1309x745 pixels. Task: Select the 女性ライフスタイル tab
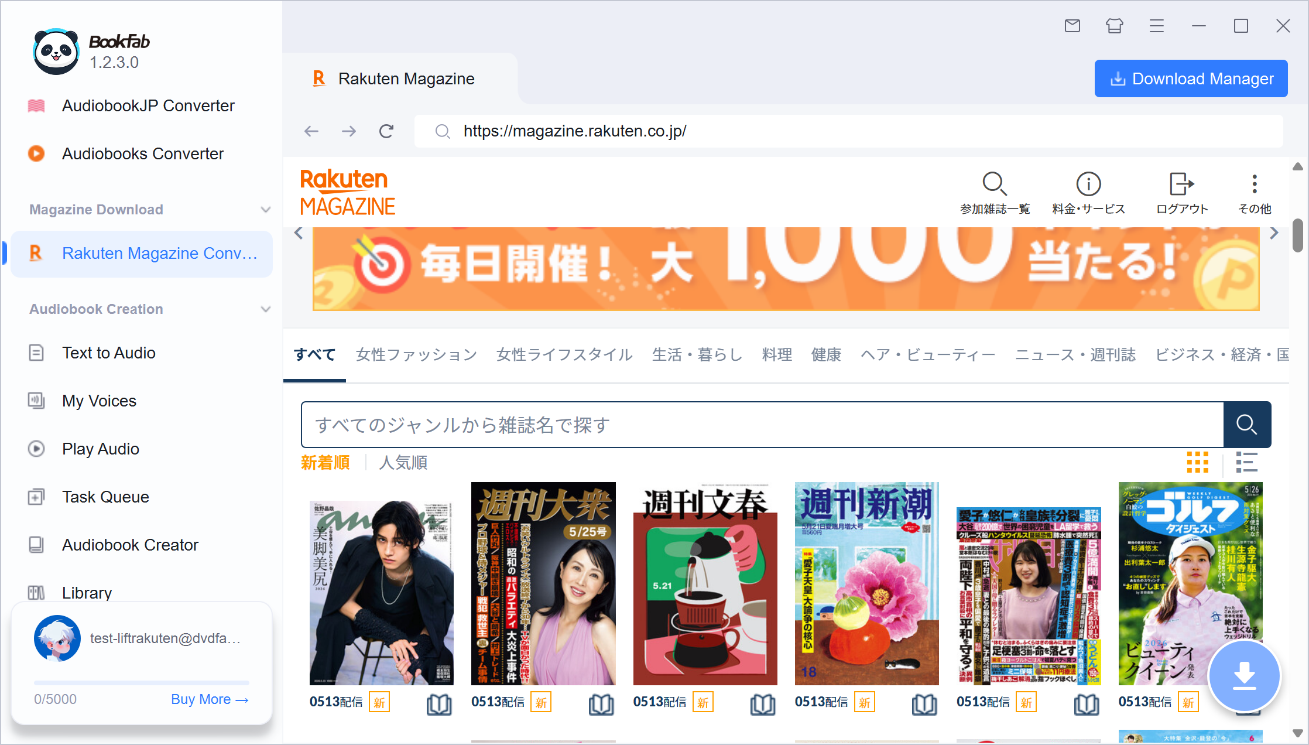pos(565,355)
